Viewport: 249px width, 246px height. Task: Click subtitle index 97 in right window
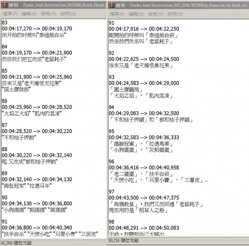pos(112,192)
